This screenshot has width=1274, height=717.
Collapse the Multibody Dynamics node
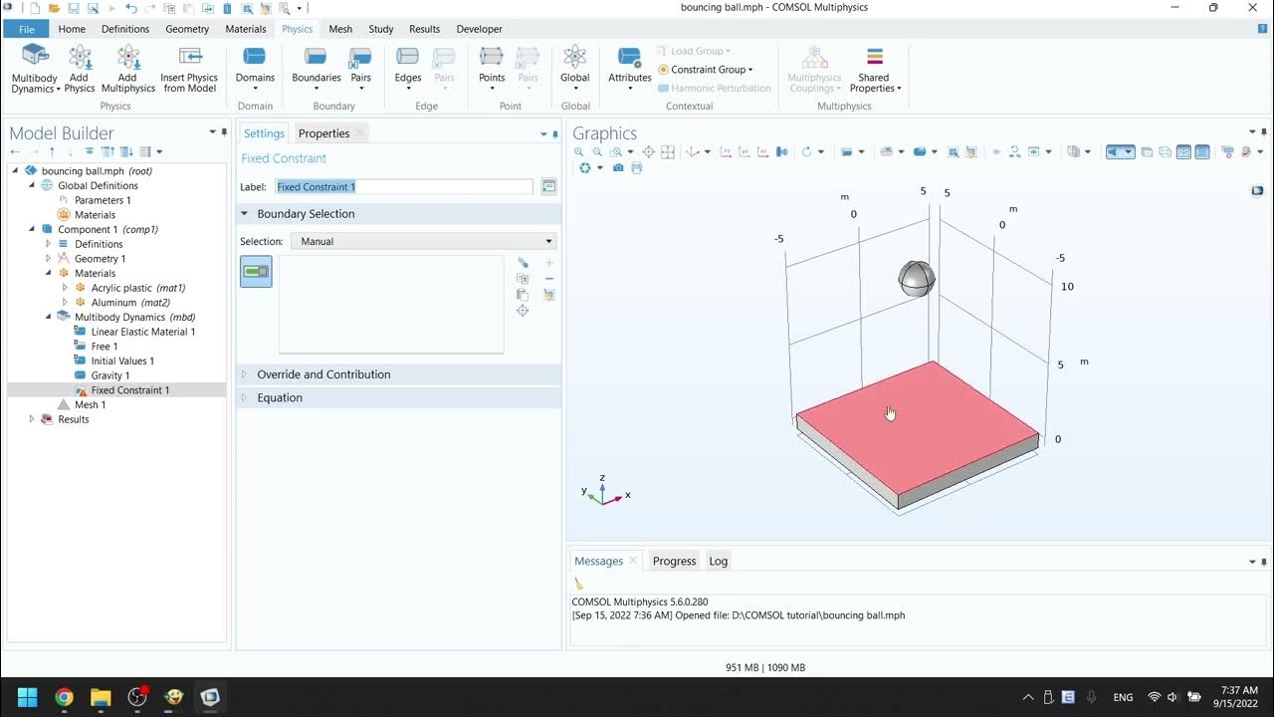[x=48, y=317]
